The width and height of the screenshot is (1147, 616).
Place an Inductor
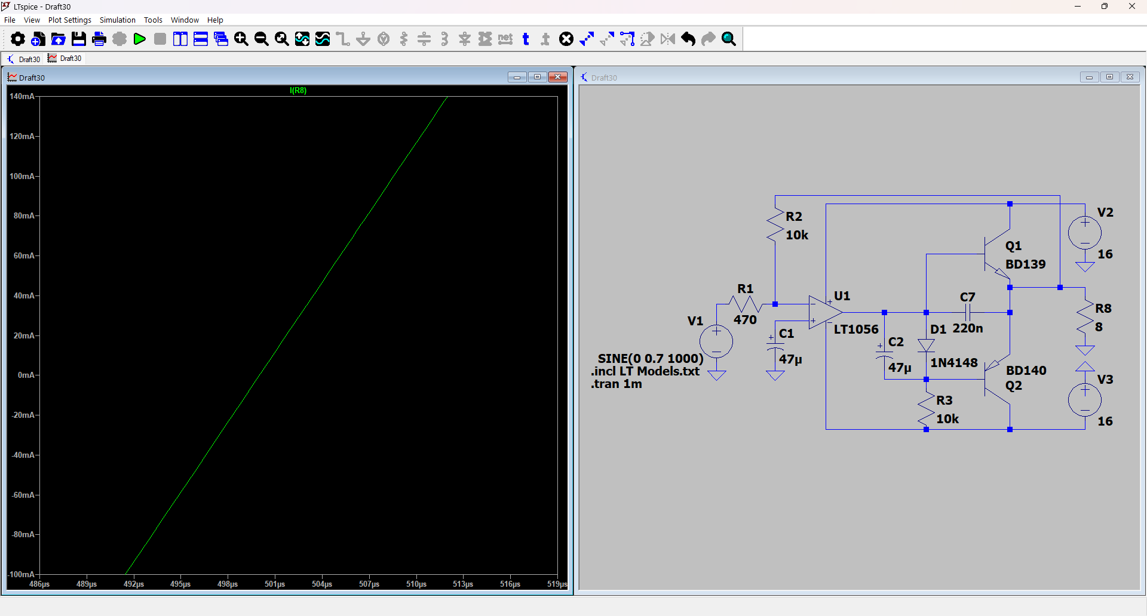(444, 39)
